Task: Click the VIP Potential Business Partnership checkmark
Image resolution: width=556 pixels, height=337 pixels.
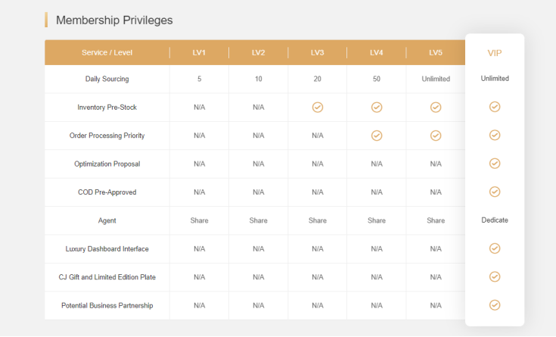Action: pos(495,305)
